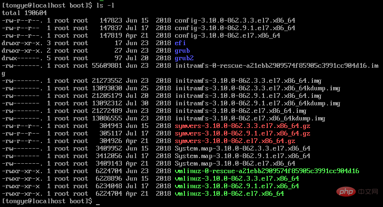Click initramfs-3.10.0-862.9.1.el7.x86_64.img filename

click(248, 96)
